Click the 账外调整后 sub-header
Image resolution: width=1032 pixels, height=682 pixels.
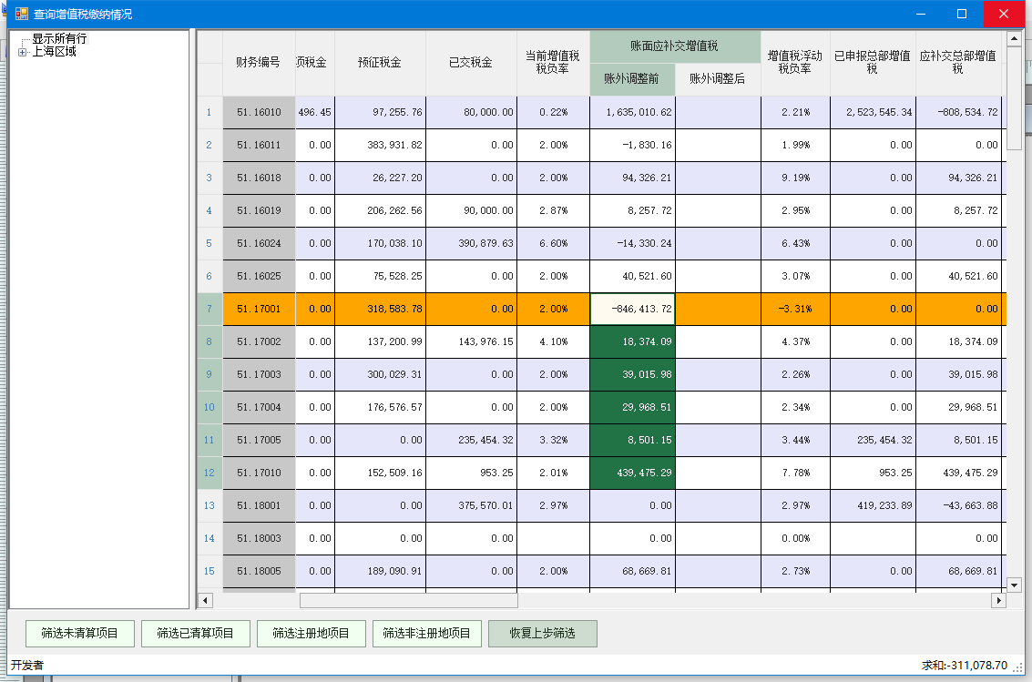coord(718,79)
